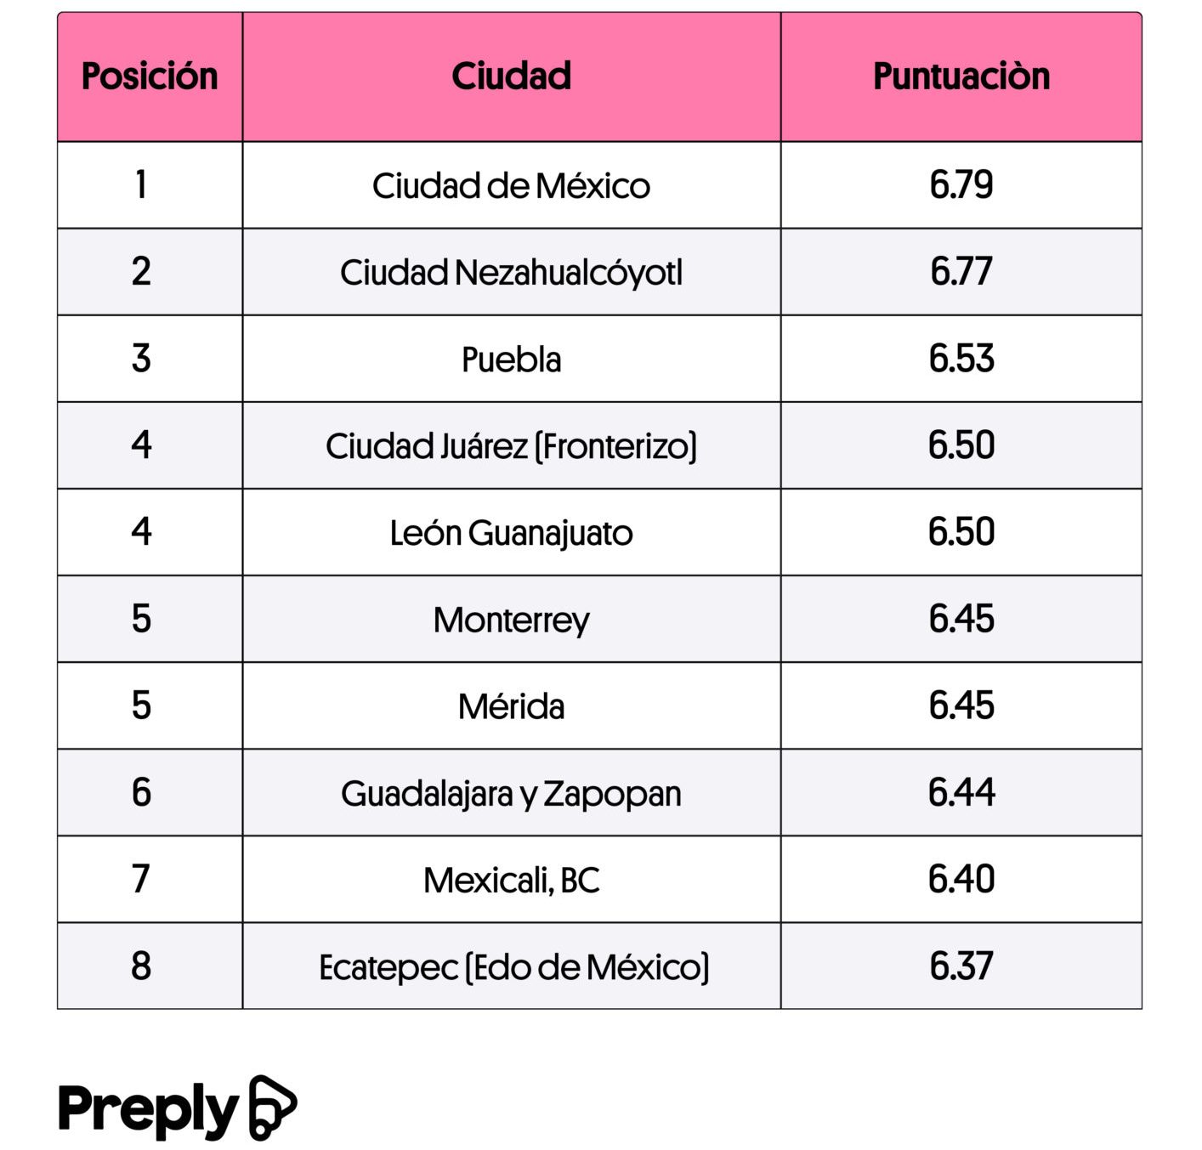Select the Puntuación column header
The image size is (1202, 1150).
[961, 76]
